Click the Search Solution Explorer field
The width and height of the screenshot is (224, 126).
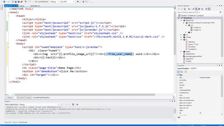pos(198,12)
